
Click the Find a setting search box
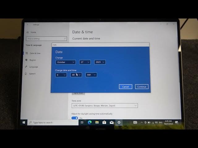[x=46, y=39]
